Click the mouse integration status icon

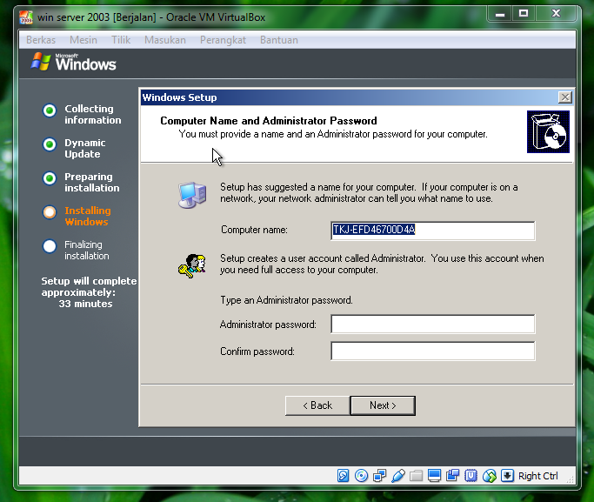click(489, 476)
